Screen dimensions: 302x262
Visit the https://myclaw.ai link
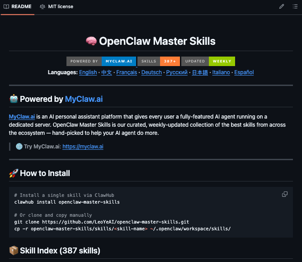point(83,147)
